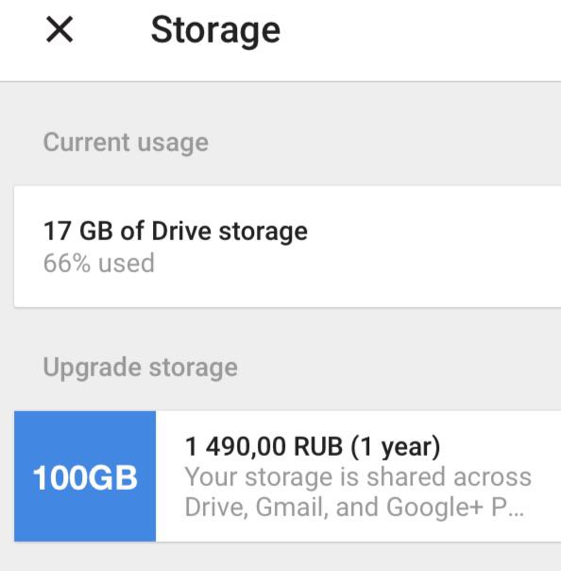Click empty white space in the usage card
This screenshot has height=571, width=561.
point(436,248)
